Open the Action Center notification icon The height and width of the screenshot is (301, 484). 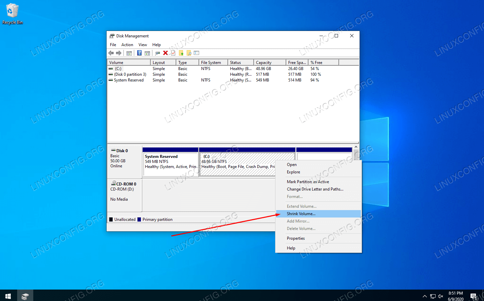coord(474,296)
